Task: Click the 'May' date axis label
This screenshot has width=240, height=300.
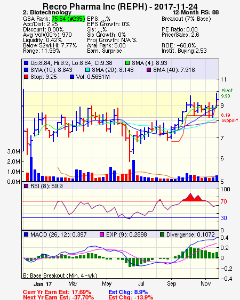Action: point(107,283)
